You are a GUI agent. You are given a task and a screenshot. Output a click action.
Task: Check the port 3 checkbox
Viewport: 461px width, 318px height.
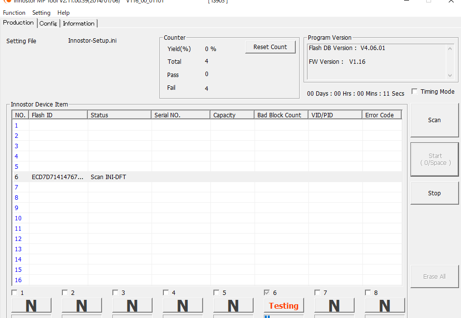(115, 292)
